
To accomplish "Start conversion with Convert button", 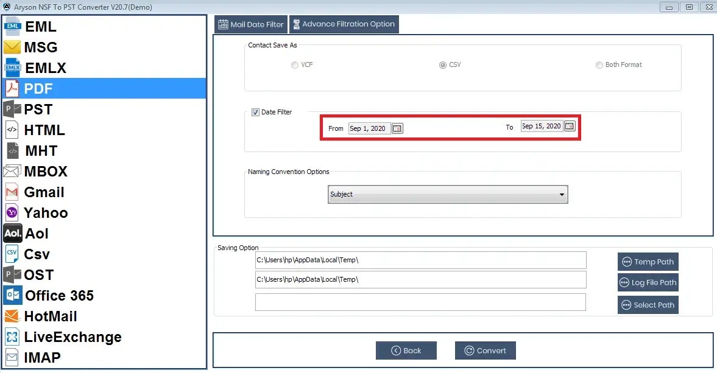I will point(485,350).
